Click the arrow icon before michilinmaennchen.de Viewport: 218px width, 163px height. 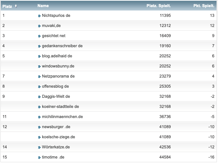point(39,117)
